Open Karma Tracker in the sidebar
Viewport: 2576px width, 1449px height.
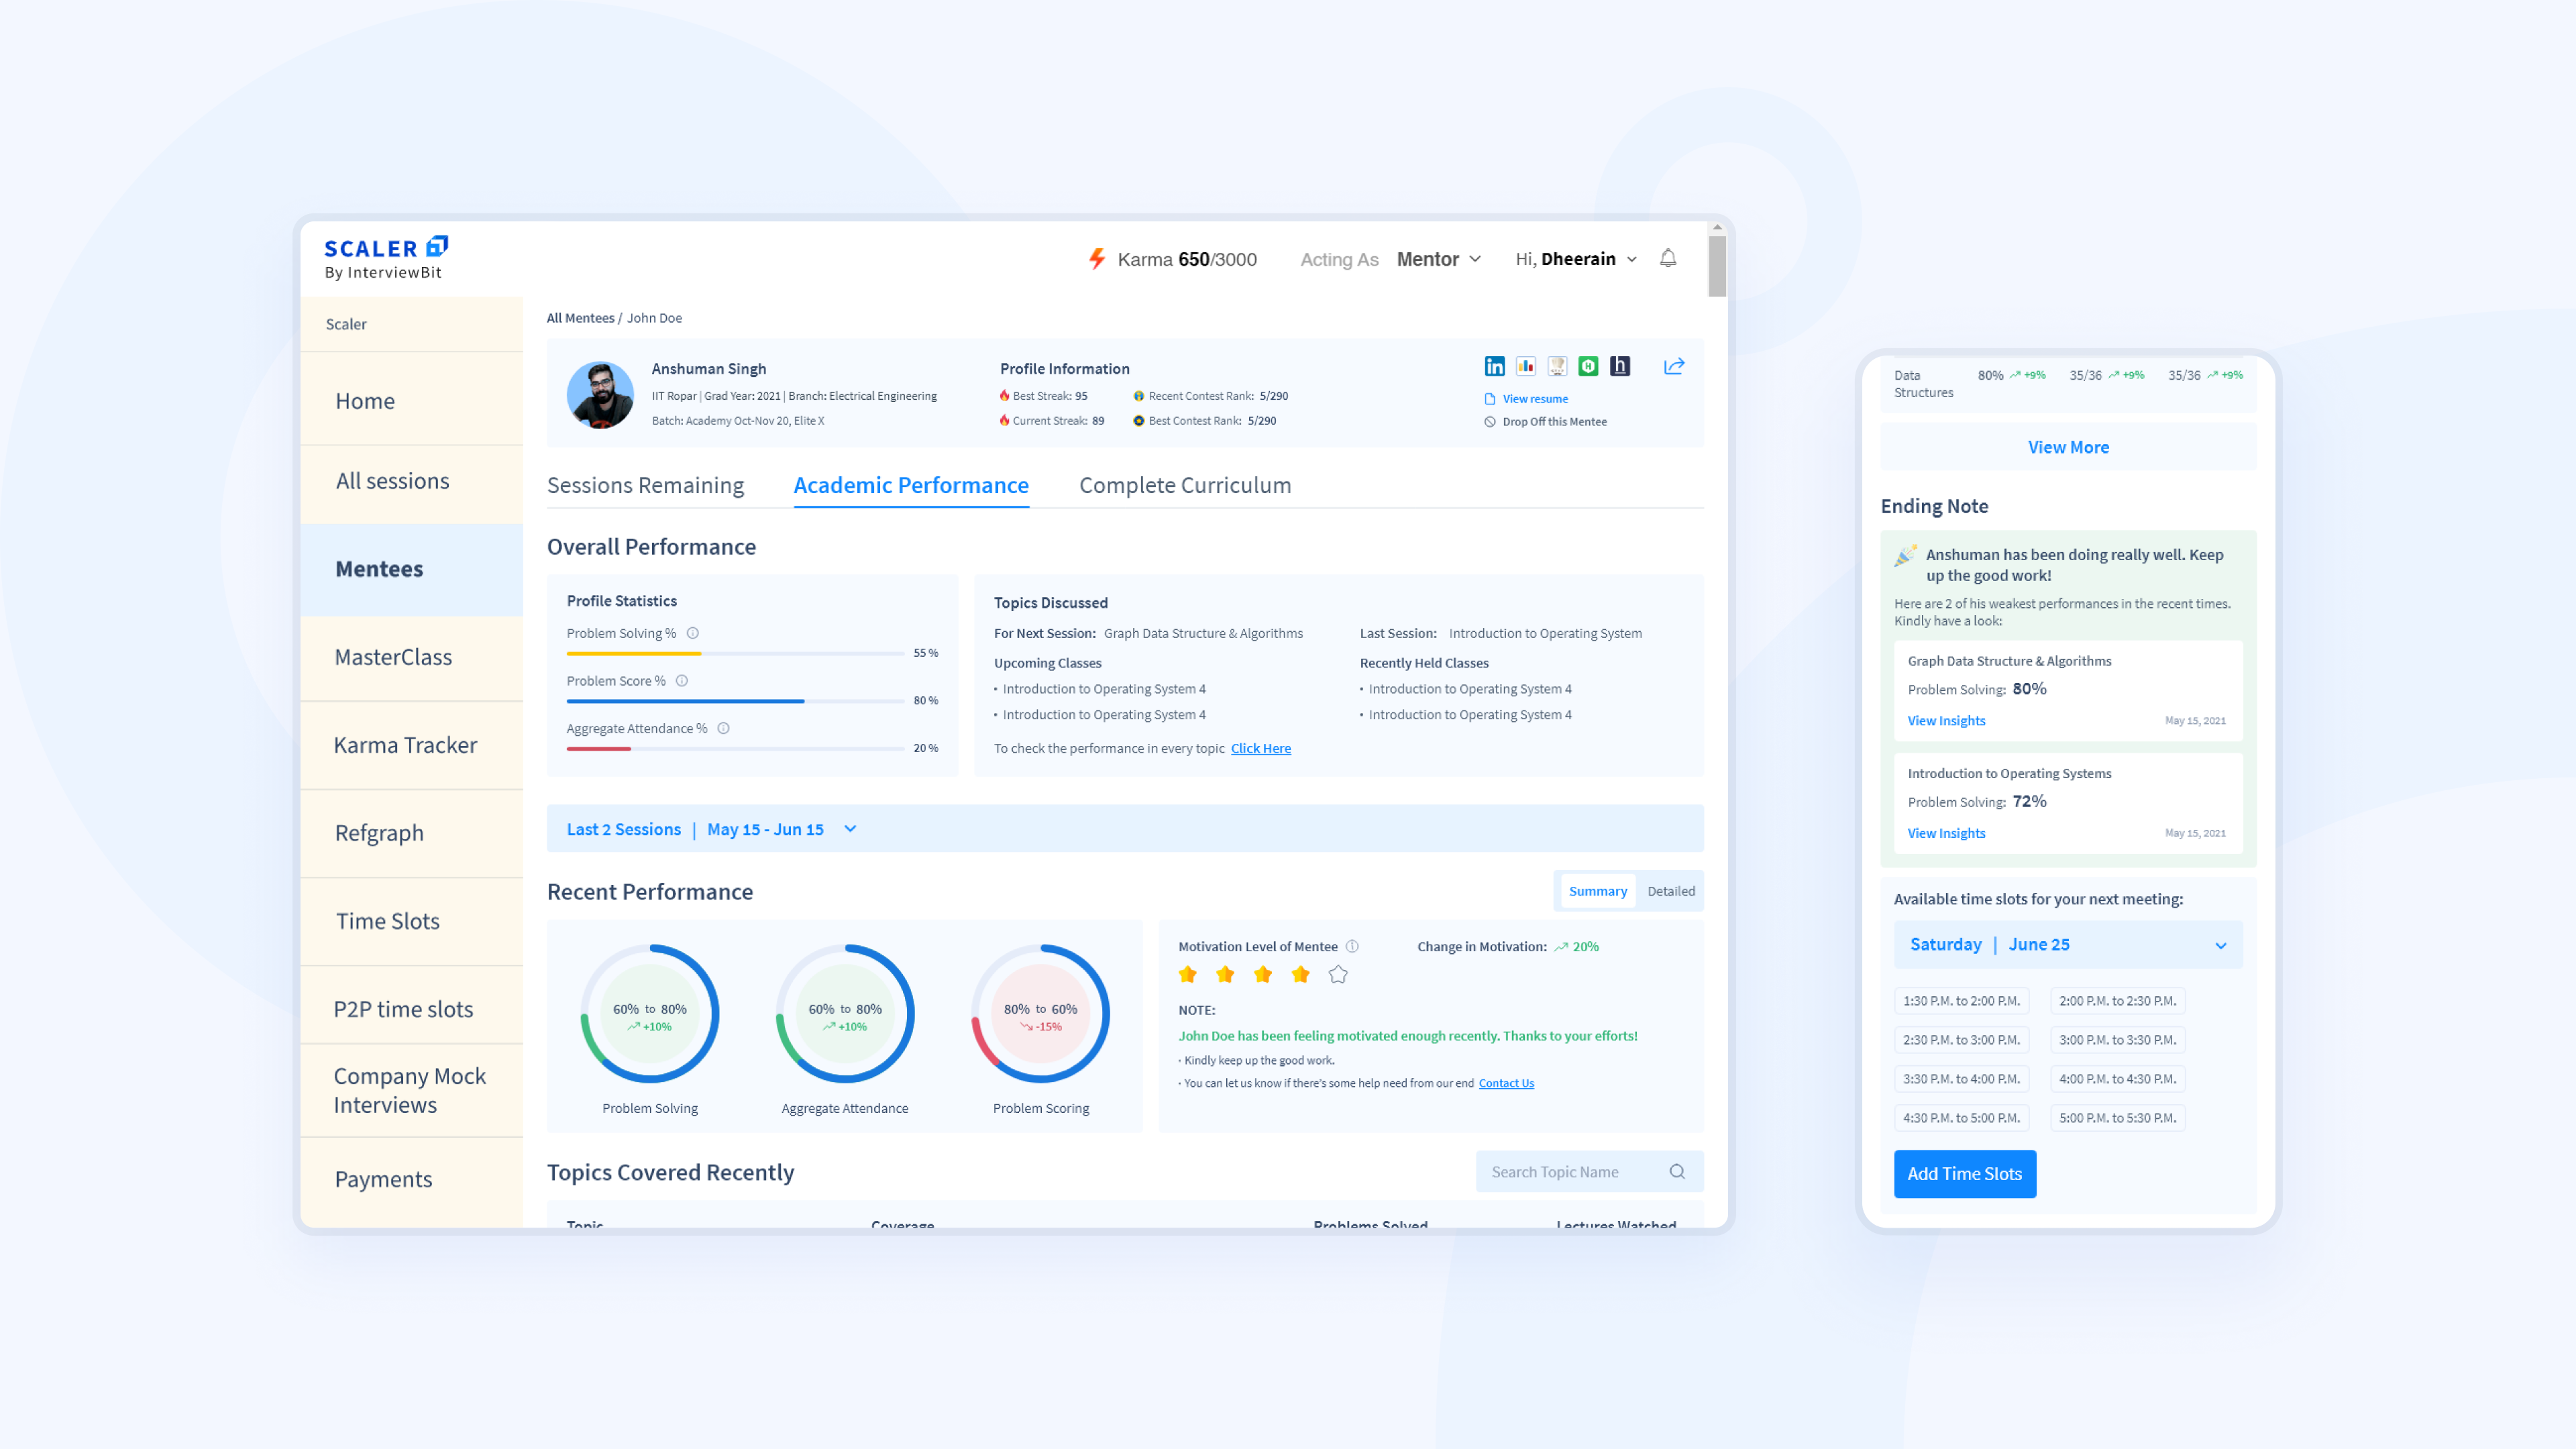pos(411,745)
